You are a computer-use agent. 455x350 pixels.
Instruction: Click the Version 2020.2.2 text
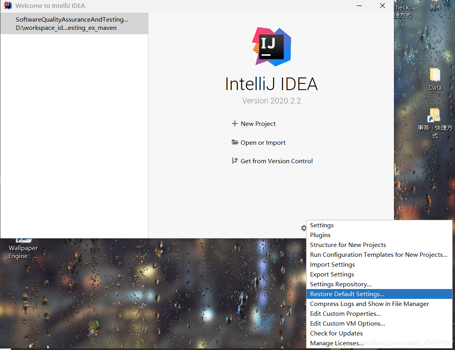point(271,101)
